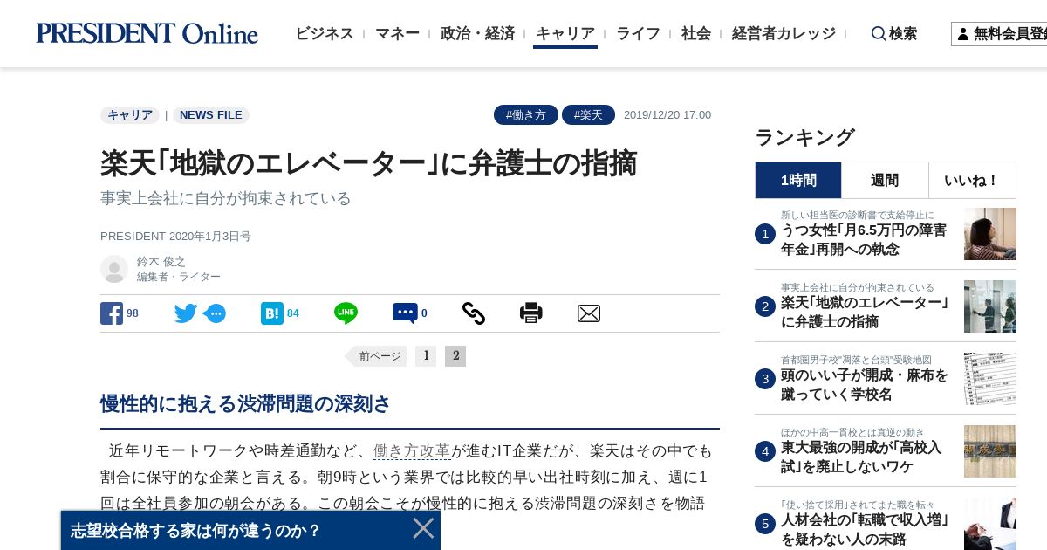Switch ranking to 週間 tab
This screenshot has height=550, width=1047.
click(x=885, y=181)
